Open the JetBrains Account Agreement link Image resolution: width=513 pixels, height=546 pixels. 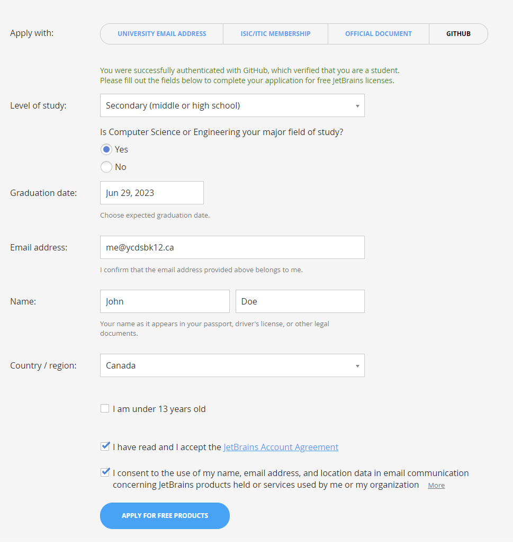pyautogui.click(x=281, y=446)
